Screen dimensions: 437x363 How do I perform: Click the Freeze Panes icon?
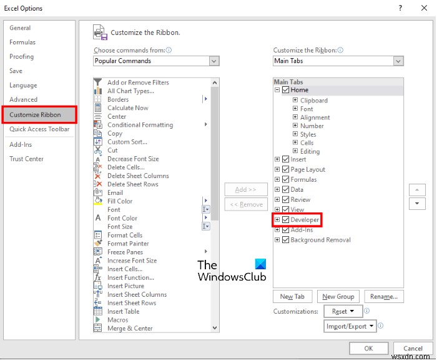[x=97, y=252]
